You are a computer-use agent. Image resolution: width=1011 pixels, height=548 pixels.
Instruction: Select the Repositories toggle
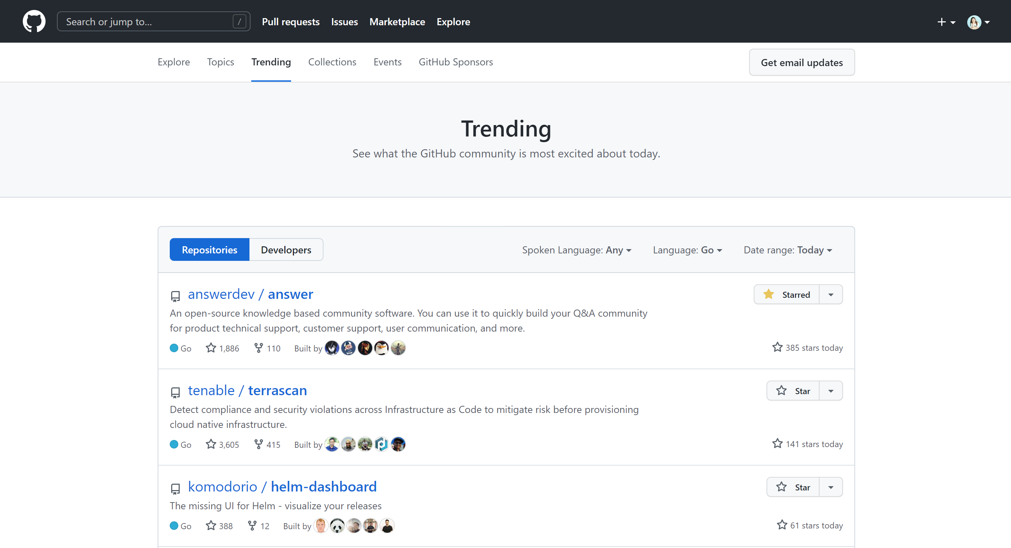coord(210,250)
